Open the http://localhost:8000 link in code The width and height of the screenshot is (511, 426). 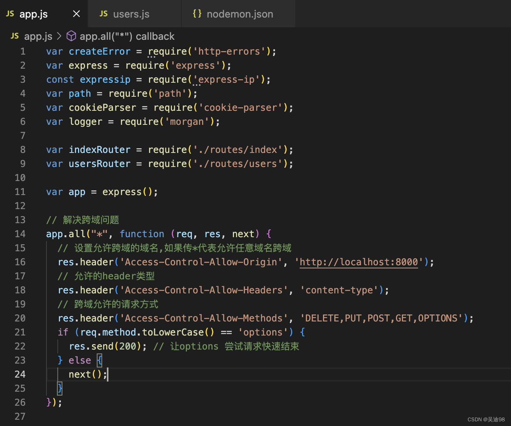coord(359,262)
